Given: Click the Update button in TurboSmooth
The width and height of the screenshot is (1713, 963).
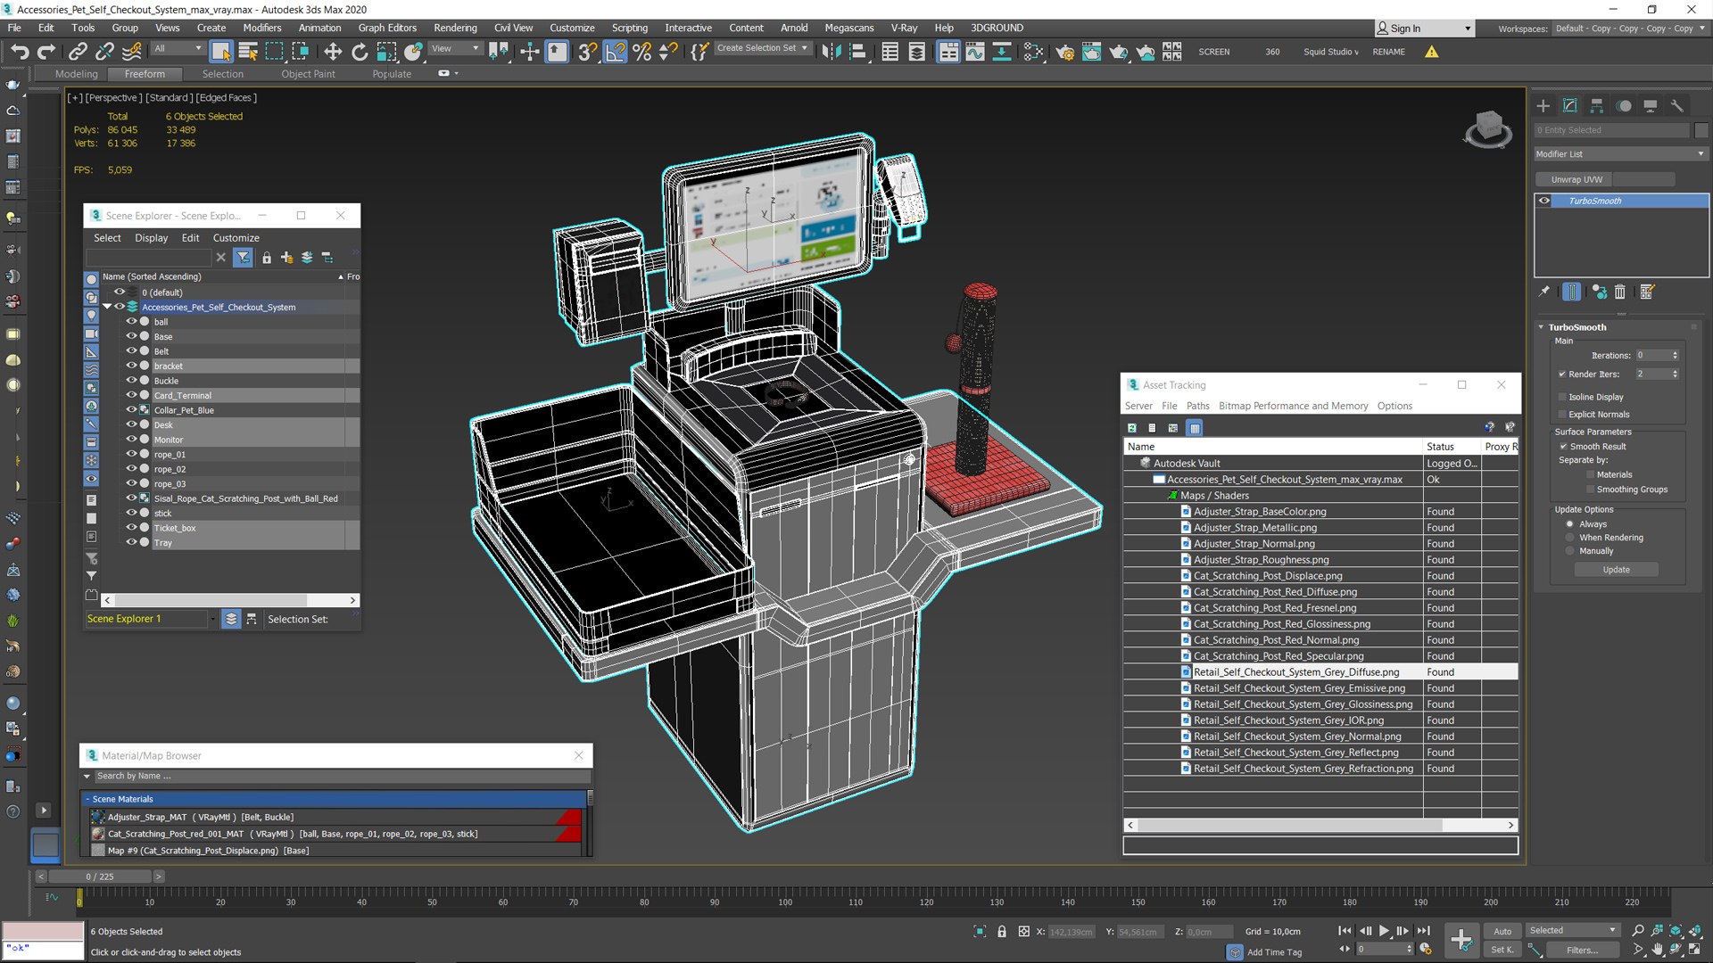Looking at the screenshot, I should pos(1616,570).
